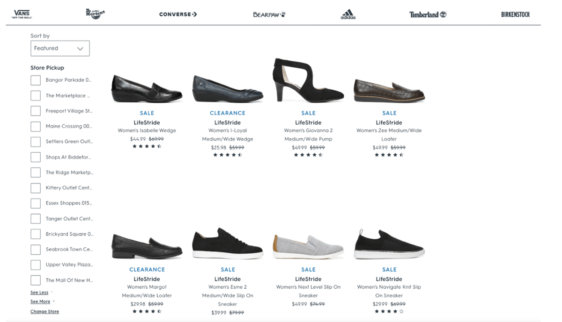The width and height of the screenshot is (562, 322).
Task: Select the Timberland brand logo
Action: (428, 14)
